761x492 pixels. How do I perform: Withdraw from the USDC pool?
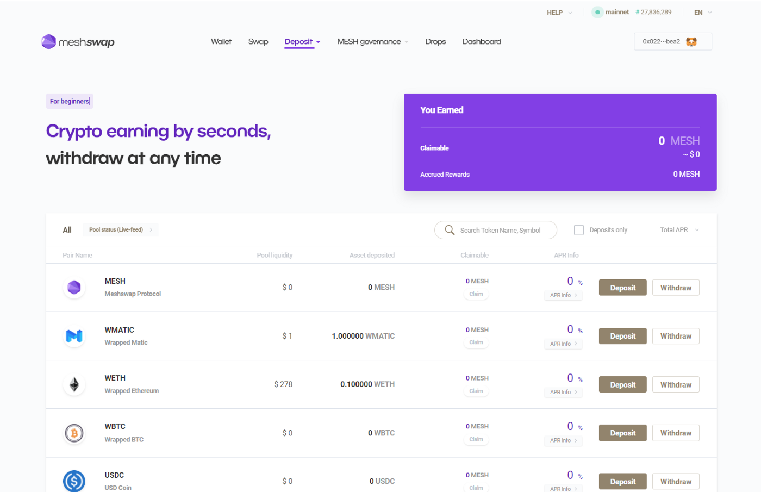coord(676,482)
